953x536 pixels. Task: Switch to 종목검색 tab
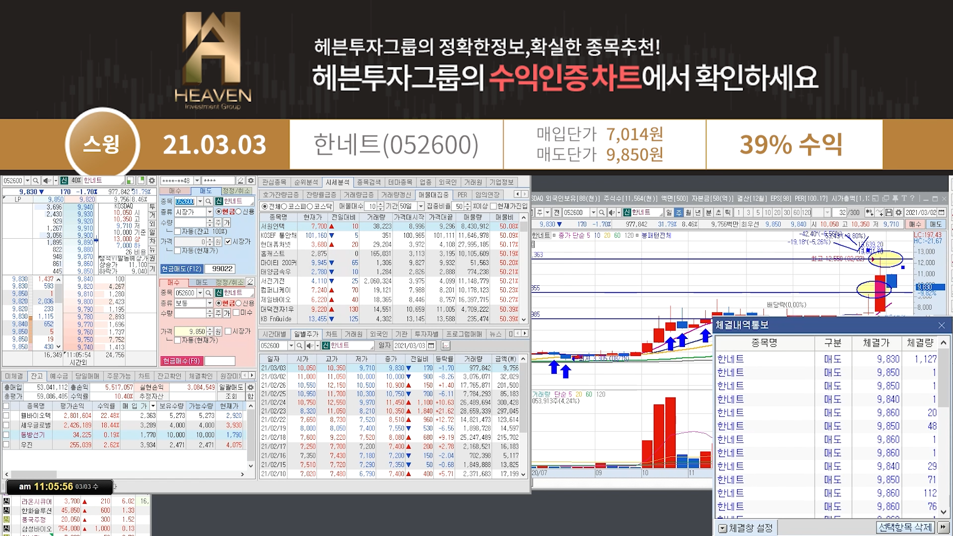369,182
